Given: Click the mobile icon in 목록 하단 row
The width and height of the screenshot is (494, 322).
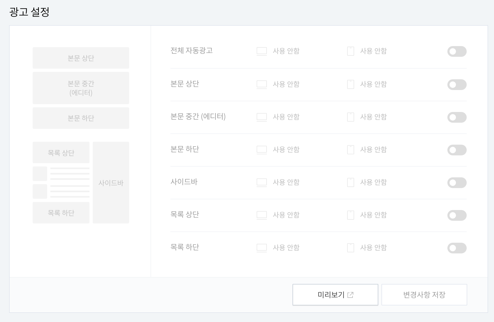Looking at the screenshot, I should point(350,247).
